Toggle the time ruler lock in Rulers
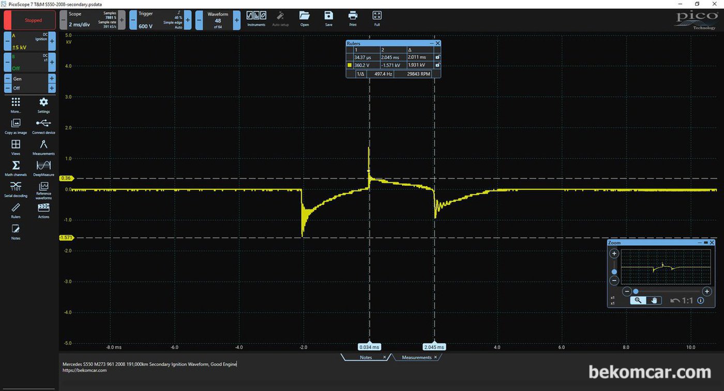The image size is (724, 391). pos(438,57)
